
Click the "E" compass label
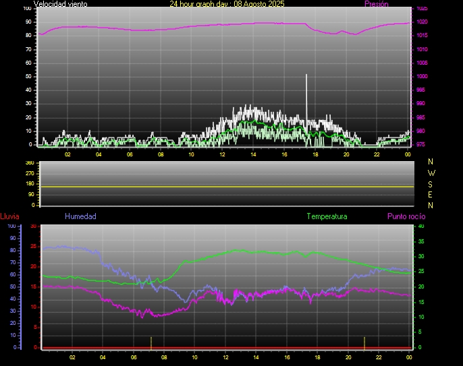[430, 195]
